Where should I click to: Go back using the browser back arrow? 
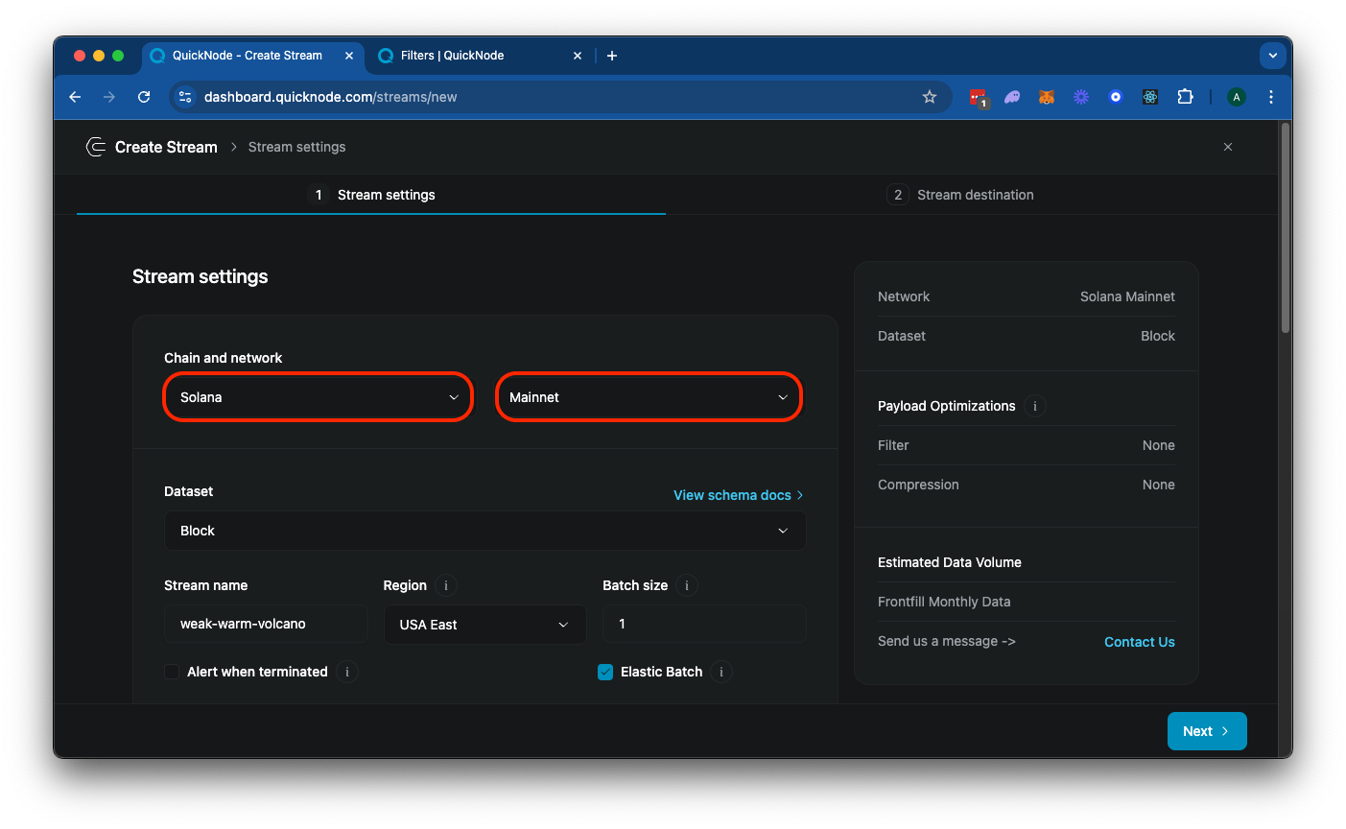pyautogui.click(x=75, y=97)
